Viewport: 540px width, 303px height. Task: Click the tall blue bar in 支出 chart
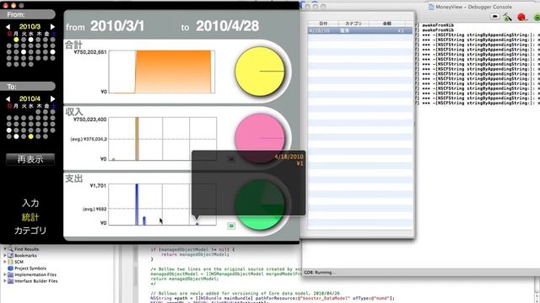(x=137, y=205)
